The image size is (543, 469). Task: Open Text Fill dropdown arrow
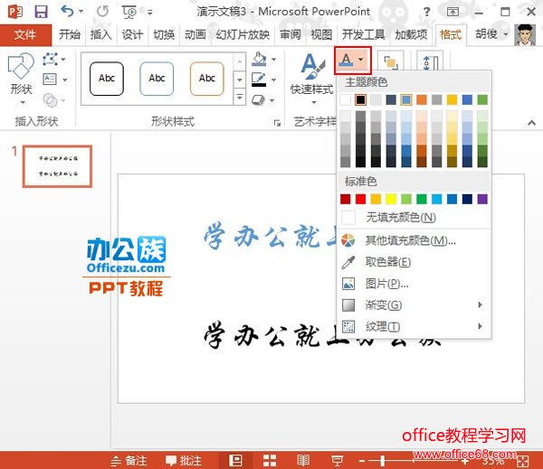361,60
